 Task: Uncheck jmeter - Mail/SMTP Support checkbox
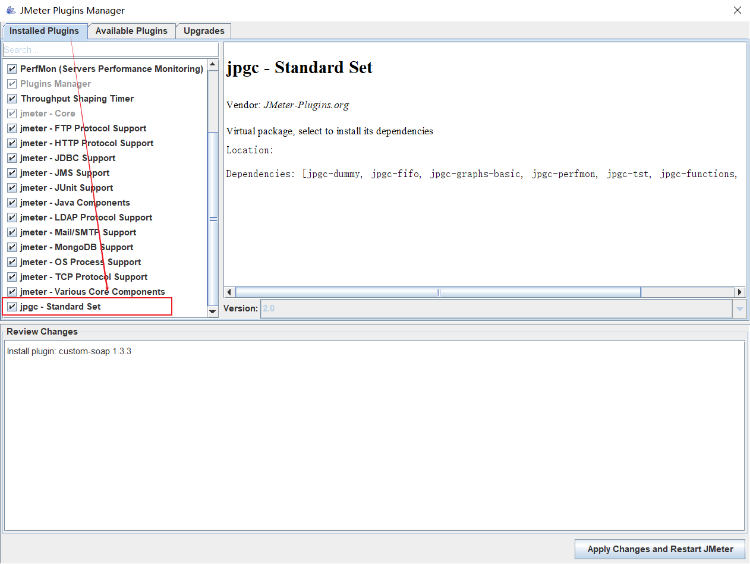tap(12, 232)
